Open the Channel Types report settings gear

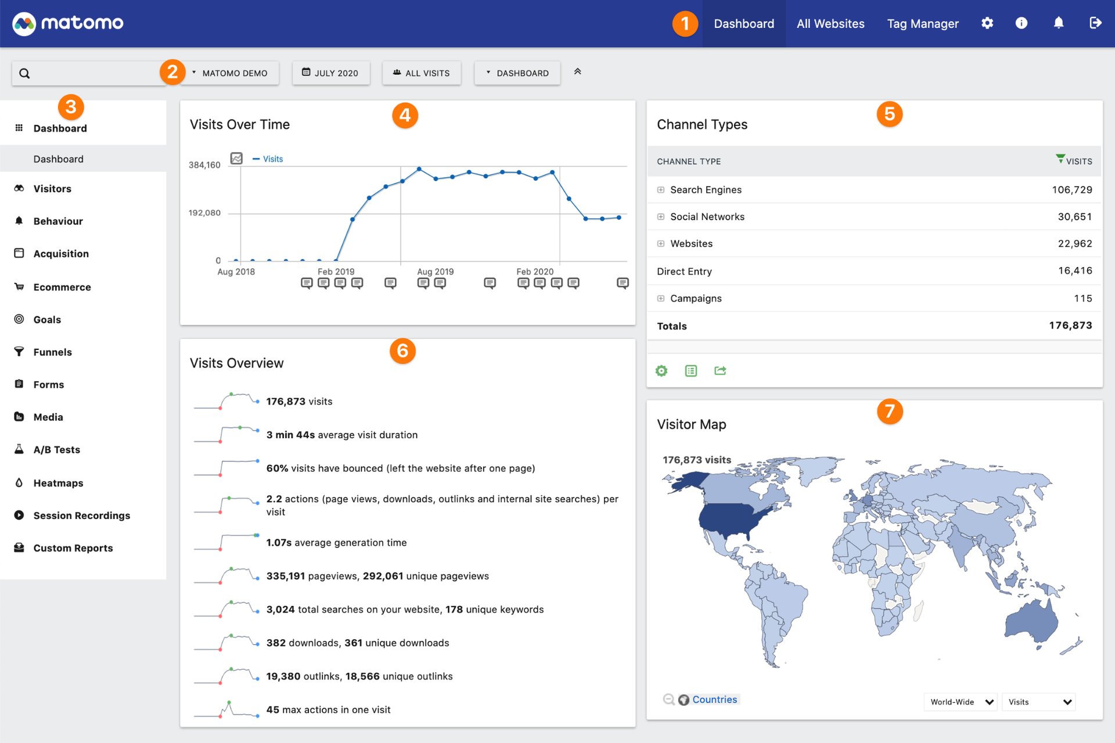(661, 370)
